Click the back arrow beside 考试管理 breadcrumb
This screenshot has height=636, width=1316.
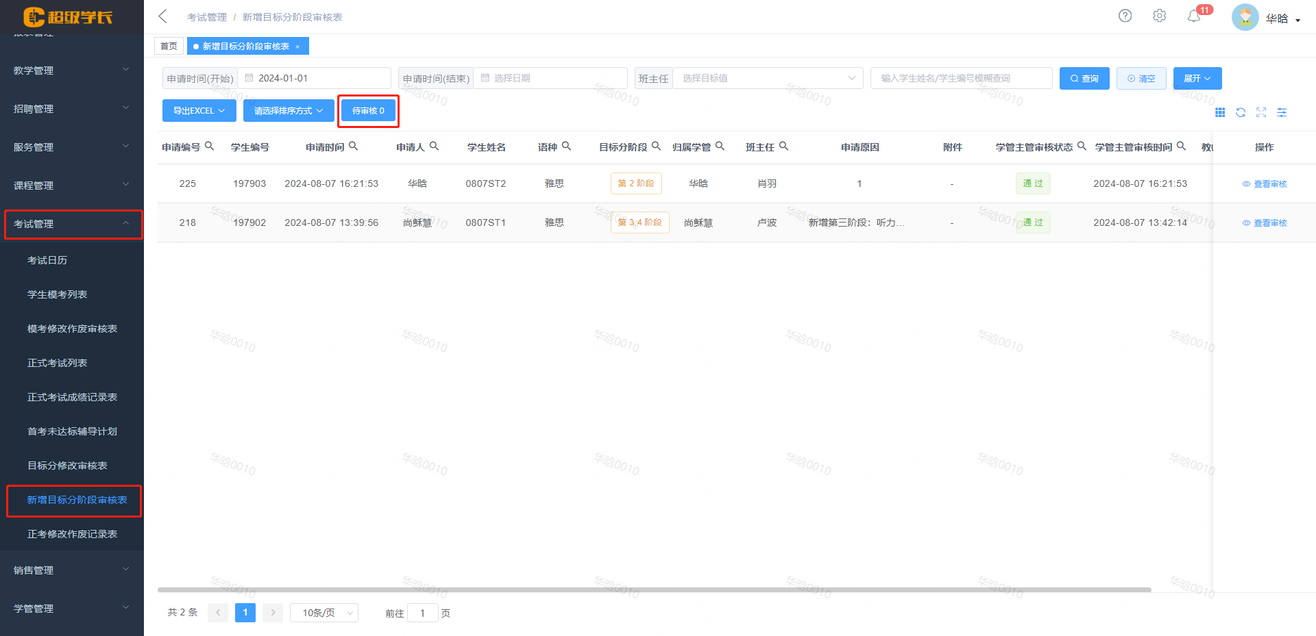162,15
